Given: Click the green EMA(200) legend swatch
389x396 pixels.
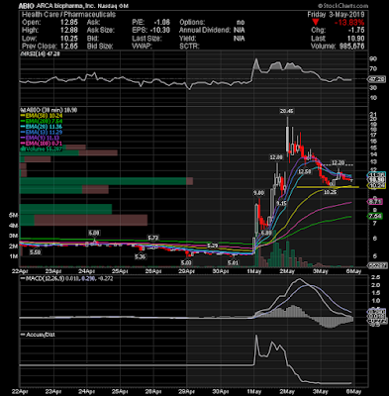Looking at the screenshot, I should [x=23, y=121].
